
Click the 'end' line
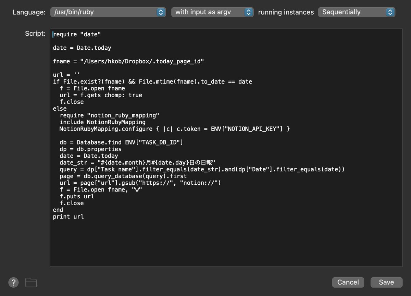click(x=58, y=210)
